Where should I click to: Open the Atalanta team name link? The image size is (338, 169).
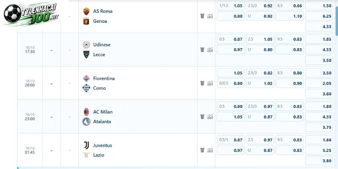point(102,122)
